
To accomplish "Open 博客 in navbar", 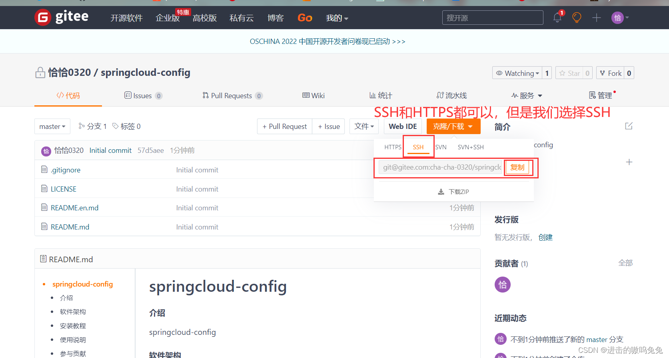I will [276, 18].
